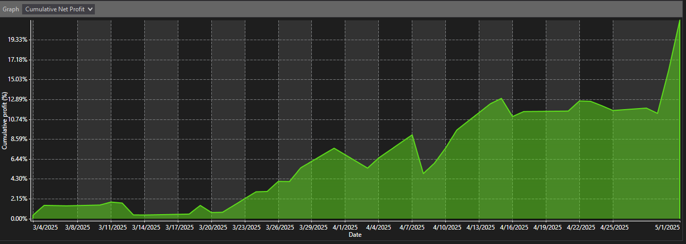This screenshot has height=244, width=686.
Task: Click the 3/20/2025 date label
Action: (213, 227)
